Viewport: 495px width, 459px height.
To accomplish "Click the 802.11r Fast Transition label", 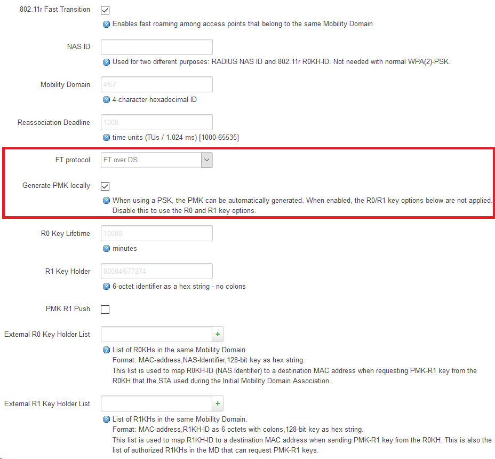I will pos(55,10).
